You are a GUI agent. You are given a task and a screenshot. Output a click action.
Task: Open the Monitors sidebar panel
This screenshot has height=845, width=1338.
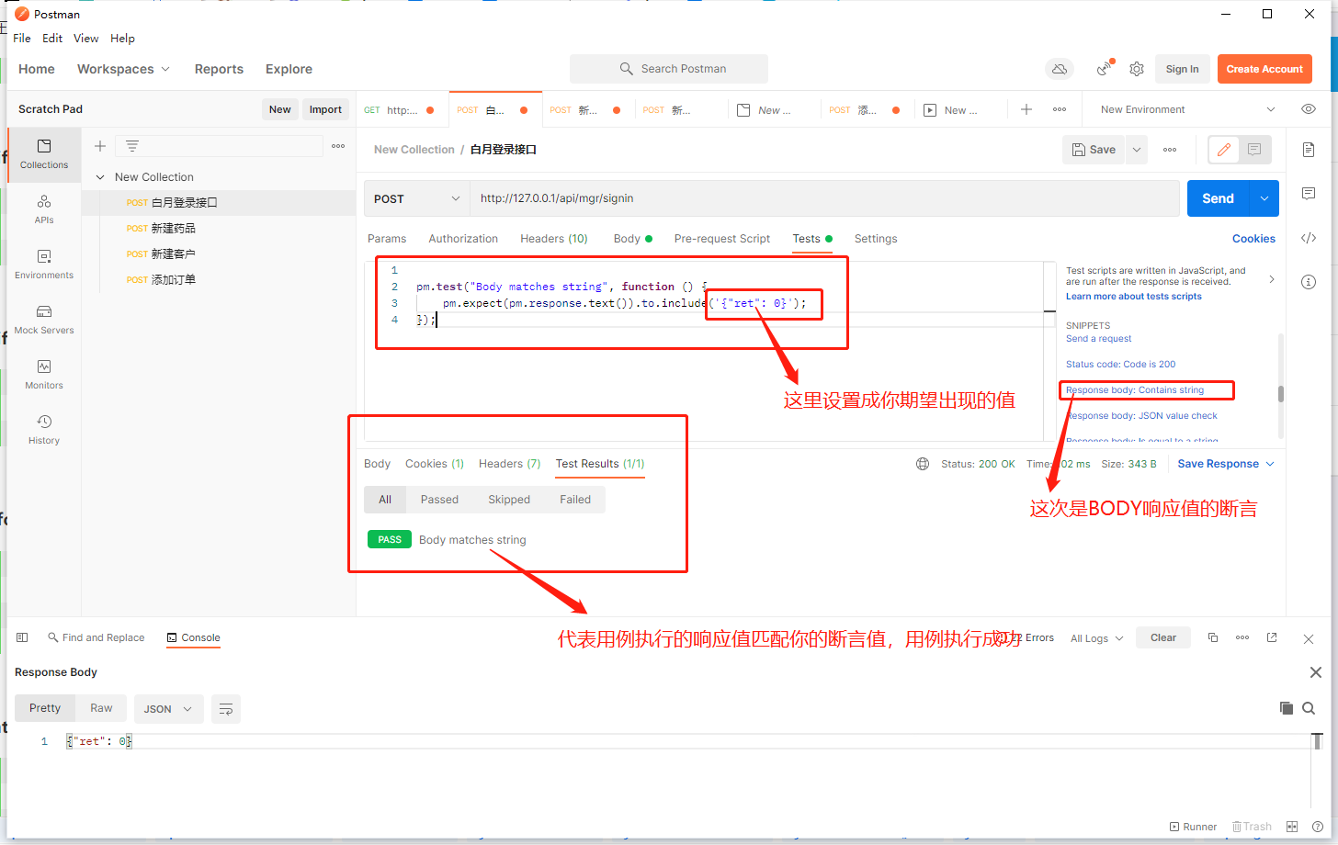(x=44, y=375)
